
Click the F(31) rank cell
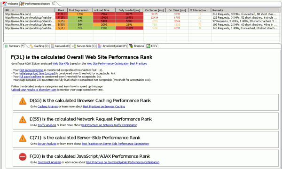click(x=61, y=14)
